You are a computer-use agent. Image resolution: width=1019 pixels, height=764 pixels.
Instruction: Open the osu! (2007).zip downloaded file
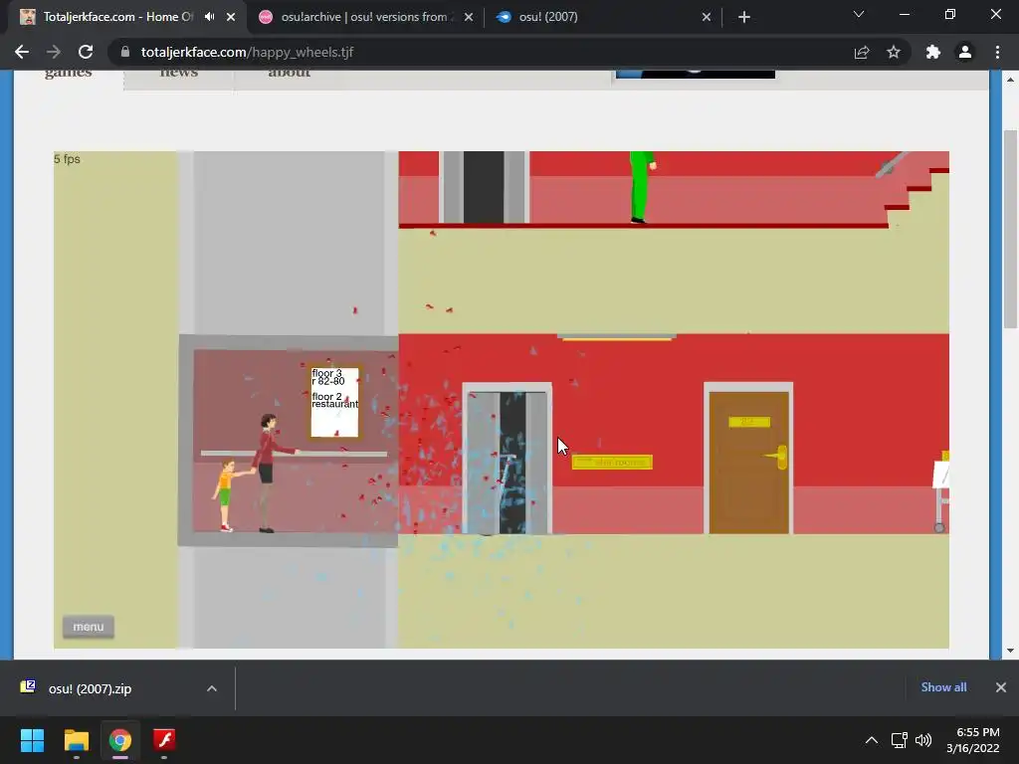pyautogui.click(x=90, y=688)
